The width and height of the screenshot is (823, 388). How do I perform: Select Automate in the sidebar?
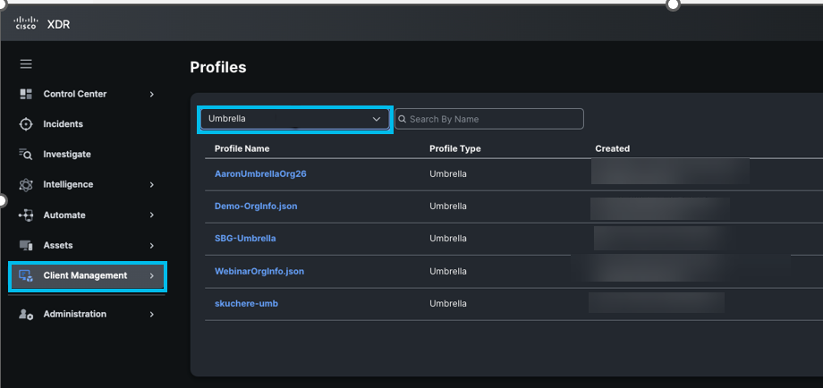pyautogui.click(x=64, y=215)
